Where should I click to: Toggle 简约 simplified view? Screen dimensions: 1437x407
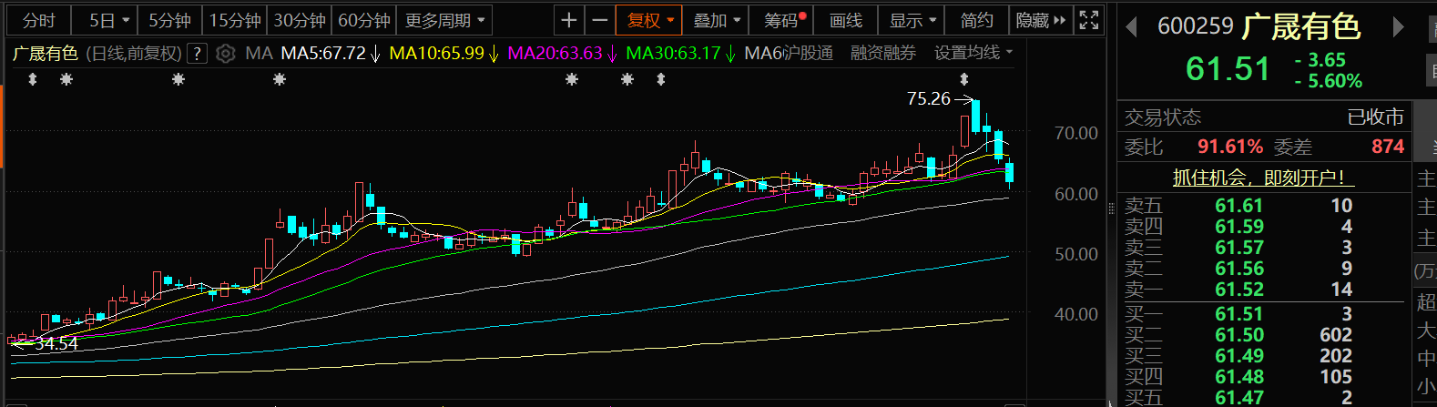(976, 20)
